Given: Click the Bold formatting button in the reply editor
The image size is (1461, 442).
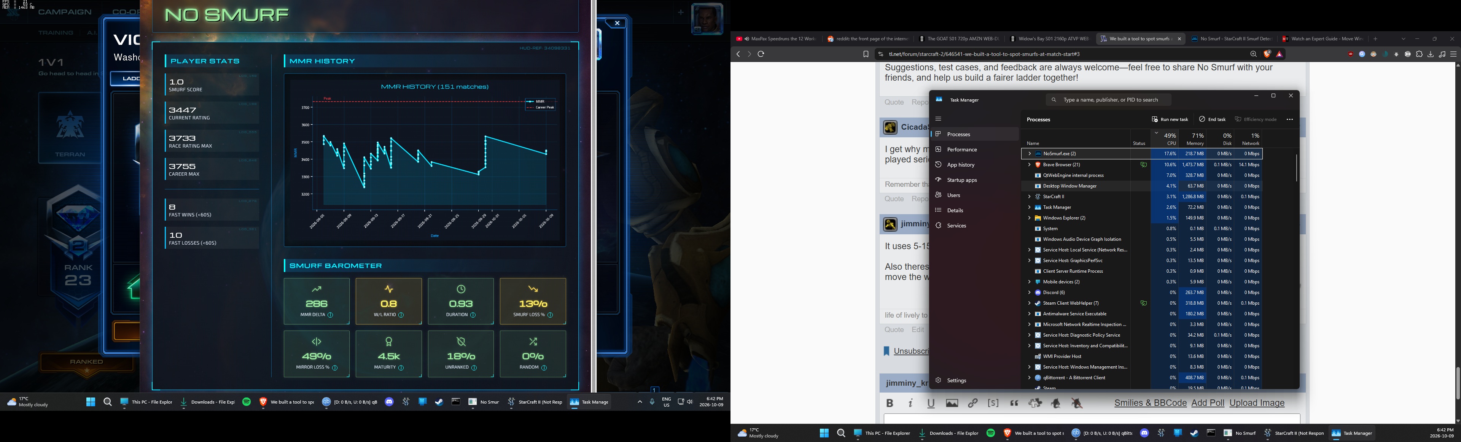Looking at the screenshot, I should click(889, 403).
